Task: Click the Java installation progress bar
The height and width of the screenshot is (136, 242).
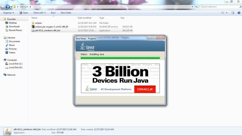Action: tap(120, 58)
